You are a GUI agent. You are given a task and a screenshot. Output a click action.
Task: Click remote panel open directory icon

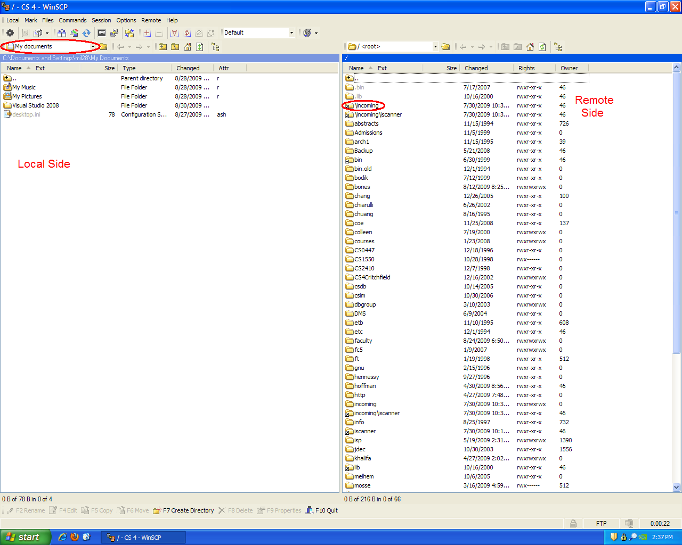click(x=446, y=47)
